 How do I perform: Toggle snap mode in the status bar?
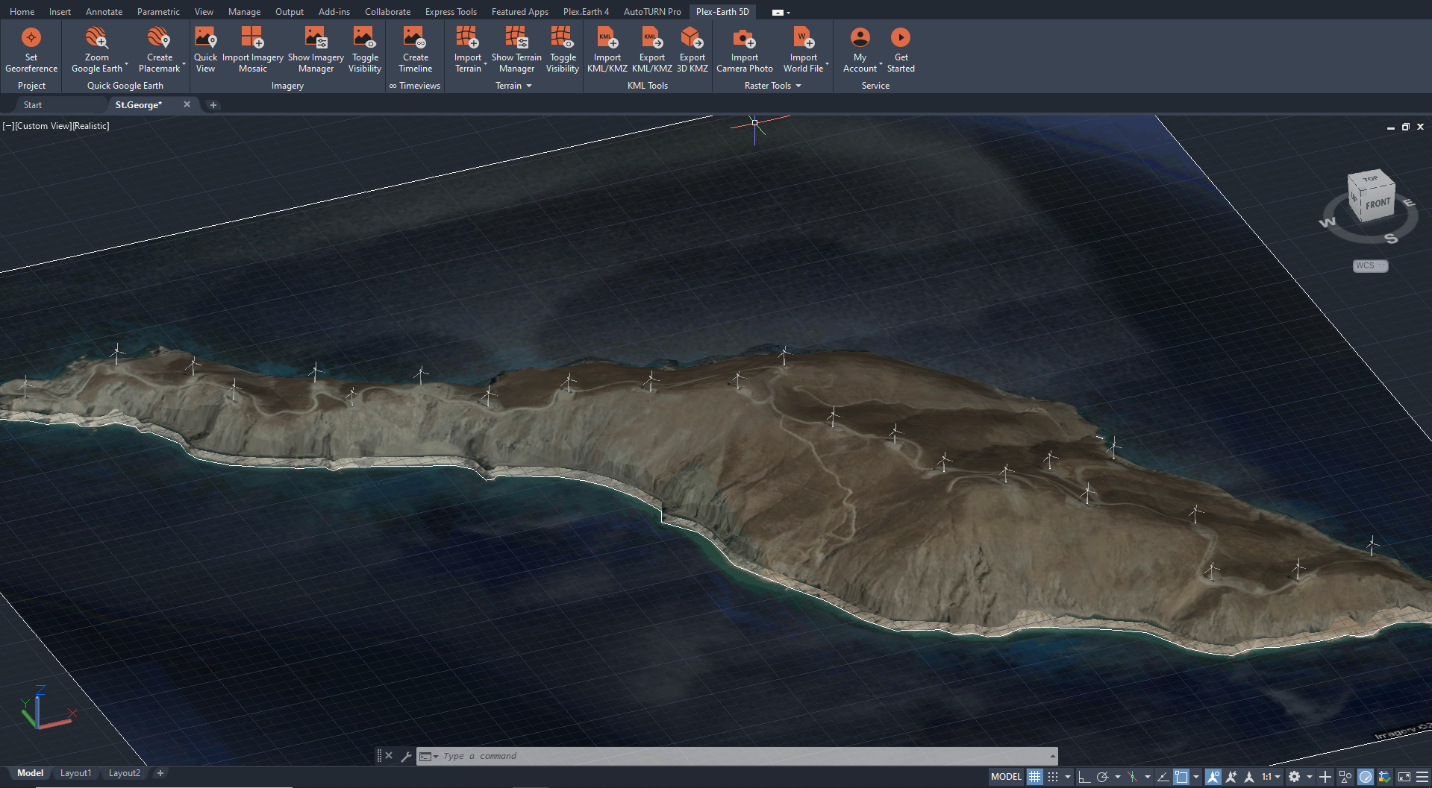[x=1053, y=777]
